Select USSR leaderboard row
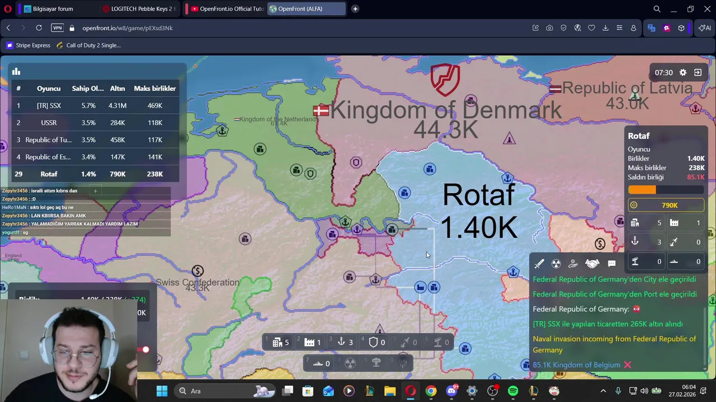Image resolution: width=716 pixels, height=402 pixels. (x=95, y=123)
